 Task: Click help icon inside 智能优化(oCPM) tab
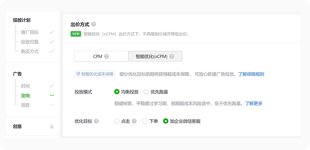click(x=172, y=56)
